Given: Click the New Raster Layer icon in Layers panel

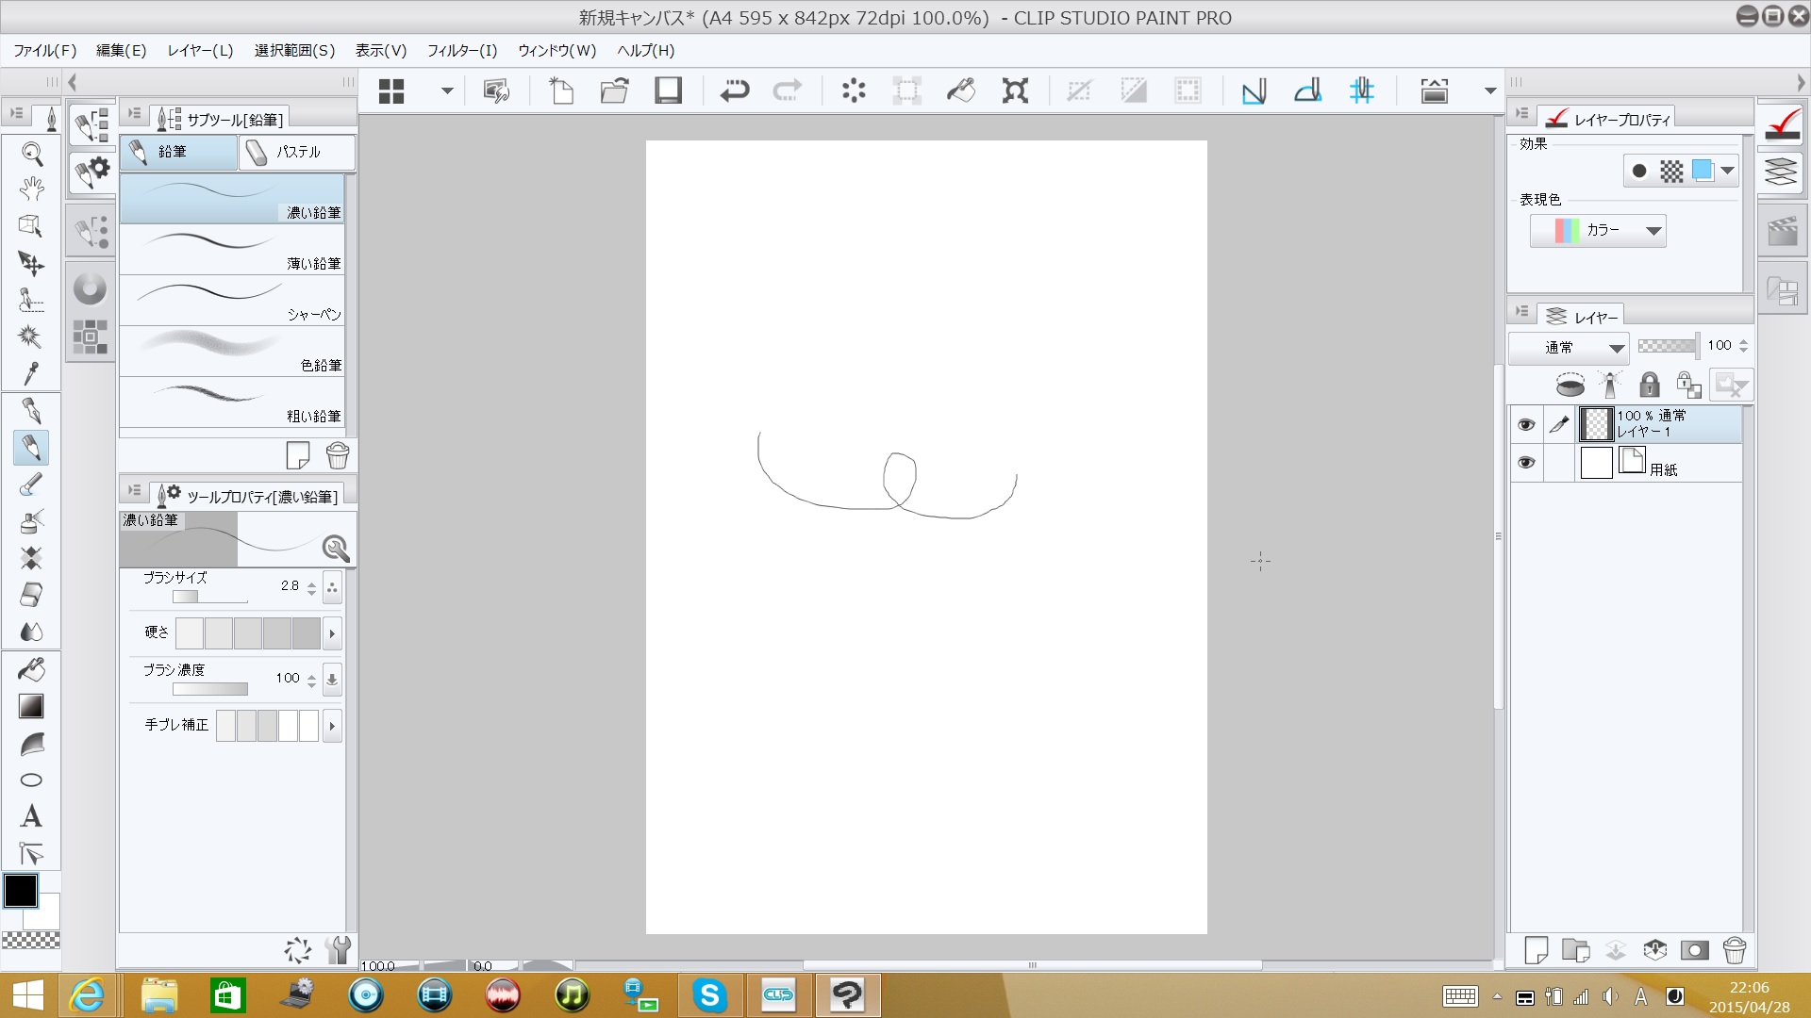Looking at the screenshot, I should pos(1536,949).
